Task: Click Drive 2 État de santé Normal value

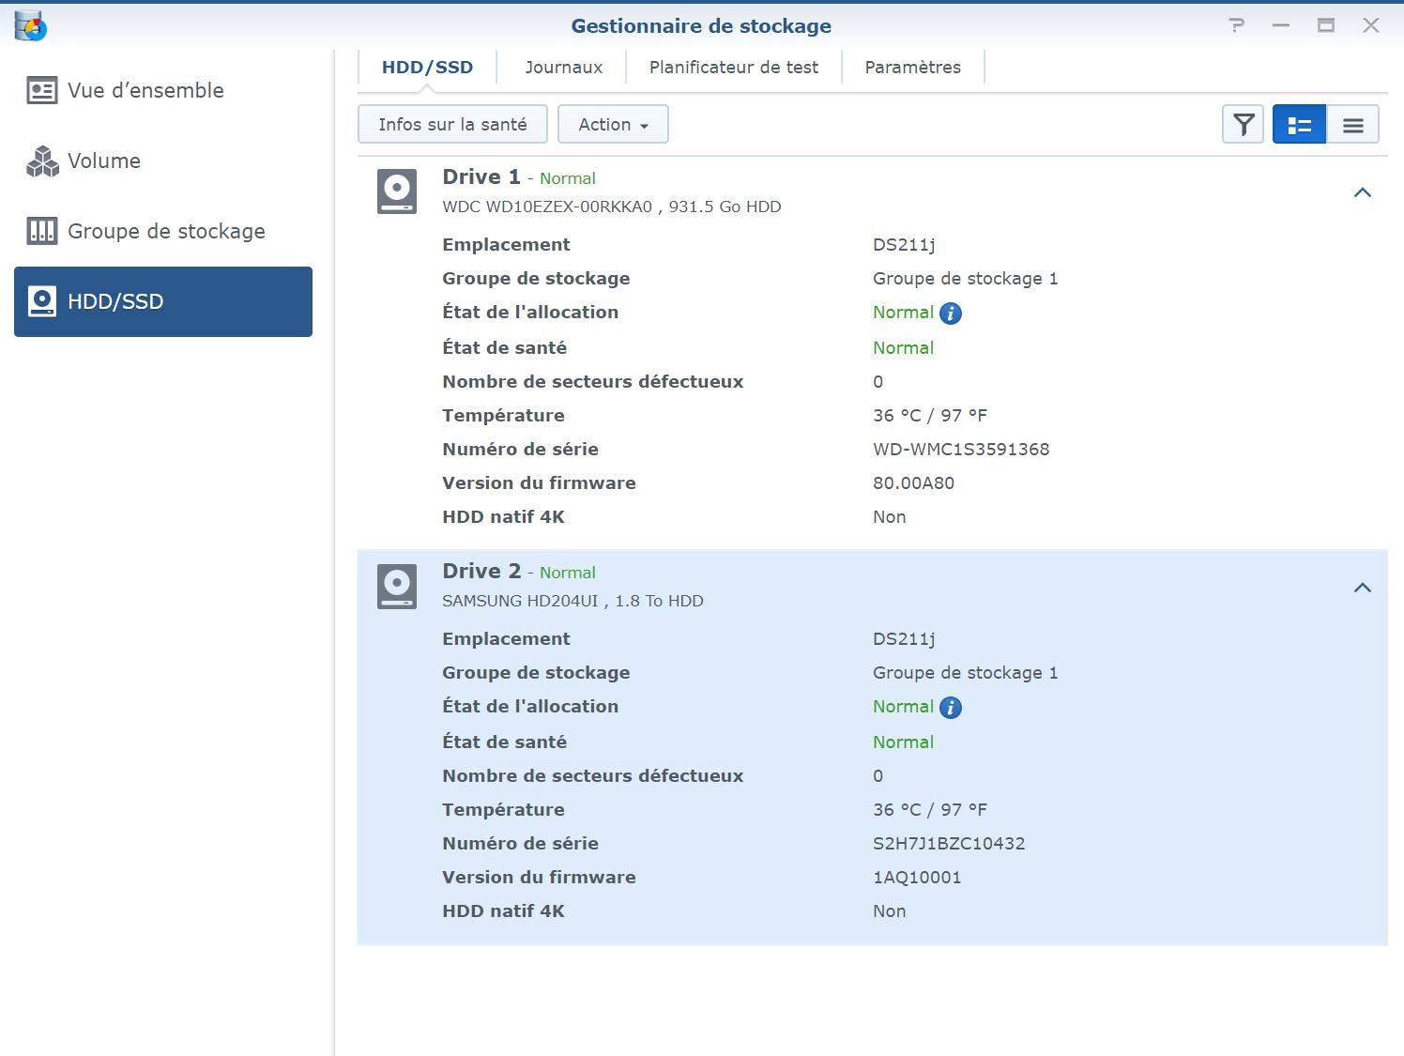Action: click(x=903, y=742)
